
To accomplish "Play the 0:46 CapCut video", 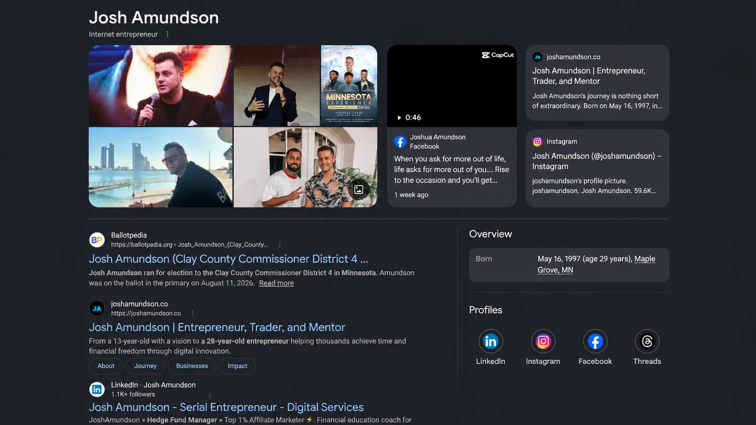I will tap(452, 86).
